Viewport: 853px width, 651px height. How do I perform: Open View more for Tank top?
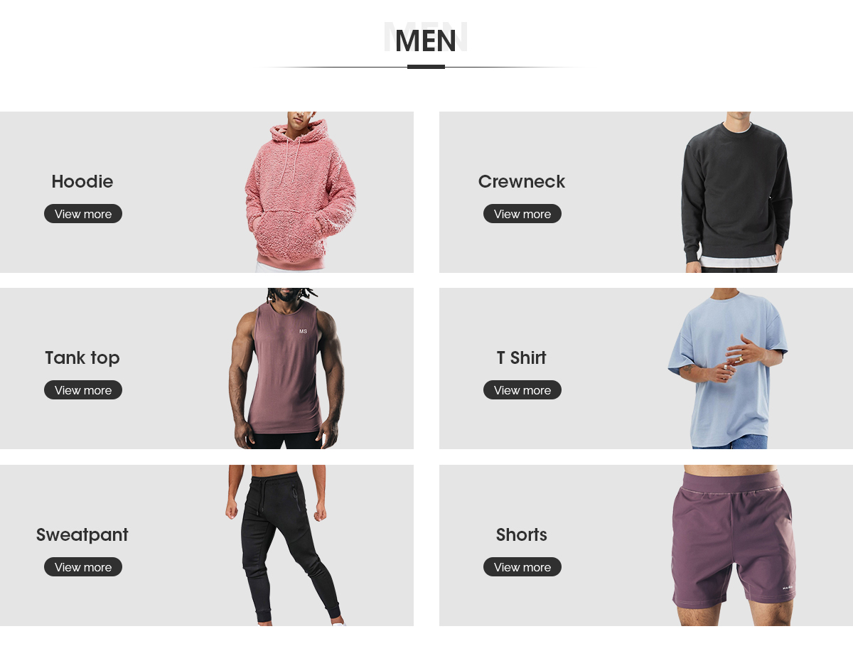click(x=83, y=390)
